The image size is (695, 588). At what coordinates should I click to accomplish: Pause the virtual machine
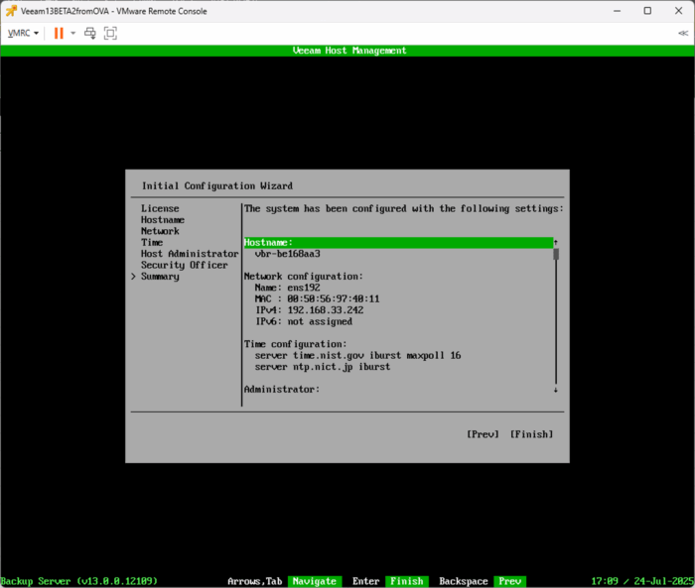(59, 33)
